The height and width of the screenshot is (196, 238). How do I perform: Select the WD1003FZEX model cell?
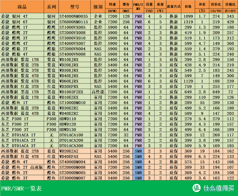71,92
